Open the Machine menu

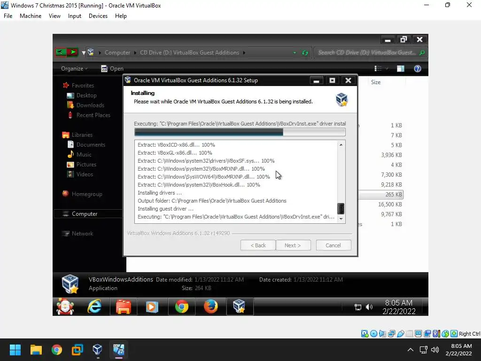coord(31,16)
